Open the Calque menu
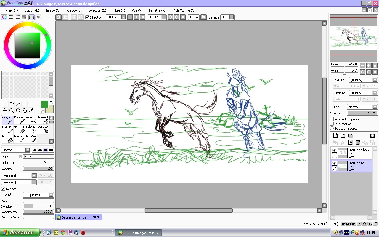379x237 pixels. [x=74, y=10]
